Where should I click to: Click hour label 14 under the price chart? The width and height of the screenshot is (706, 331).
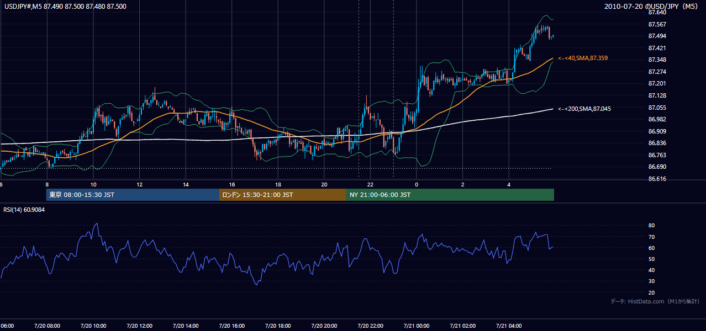(x=186, y=185)
